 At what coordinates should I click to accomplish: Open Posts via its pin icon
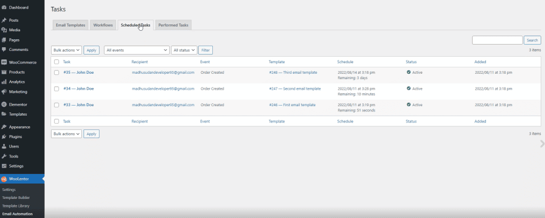coord(4,20)
